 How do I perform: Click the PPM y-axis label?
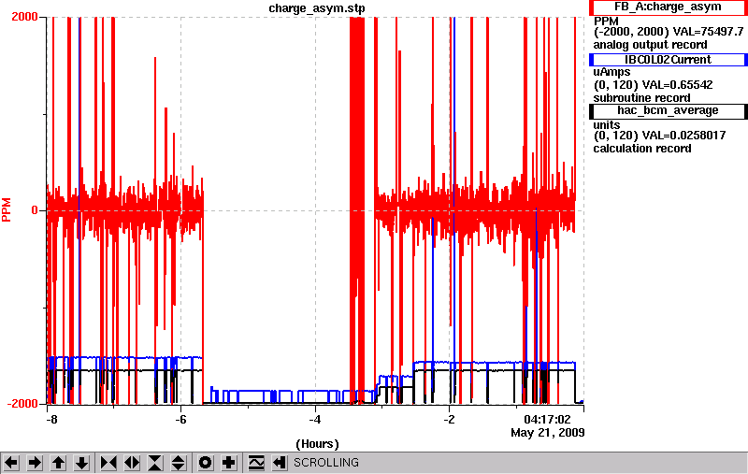click(x=7, y=209)
